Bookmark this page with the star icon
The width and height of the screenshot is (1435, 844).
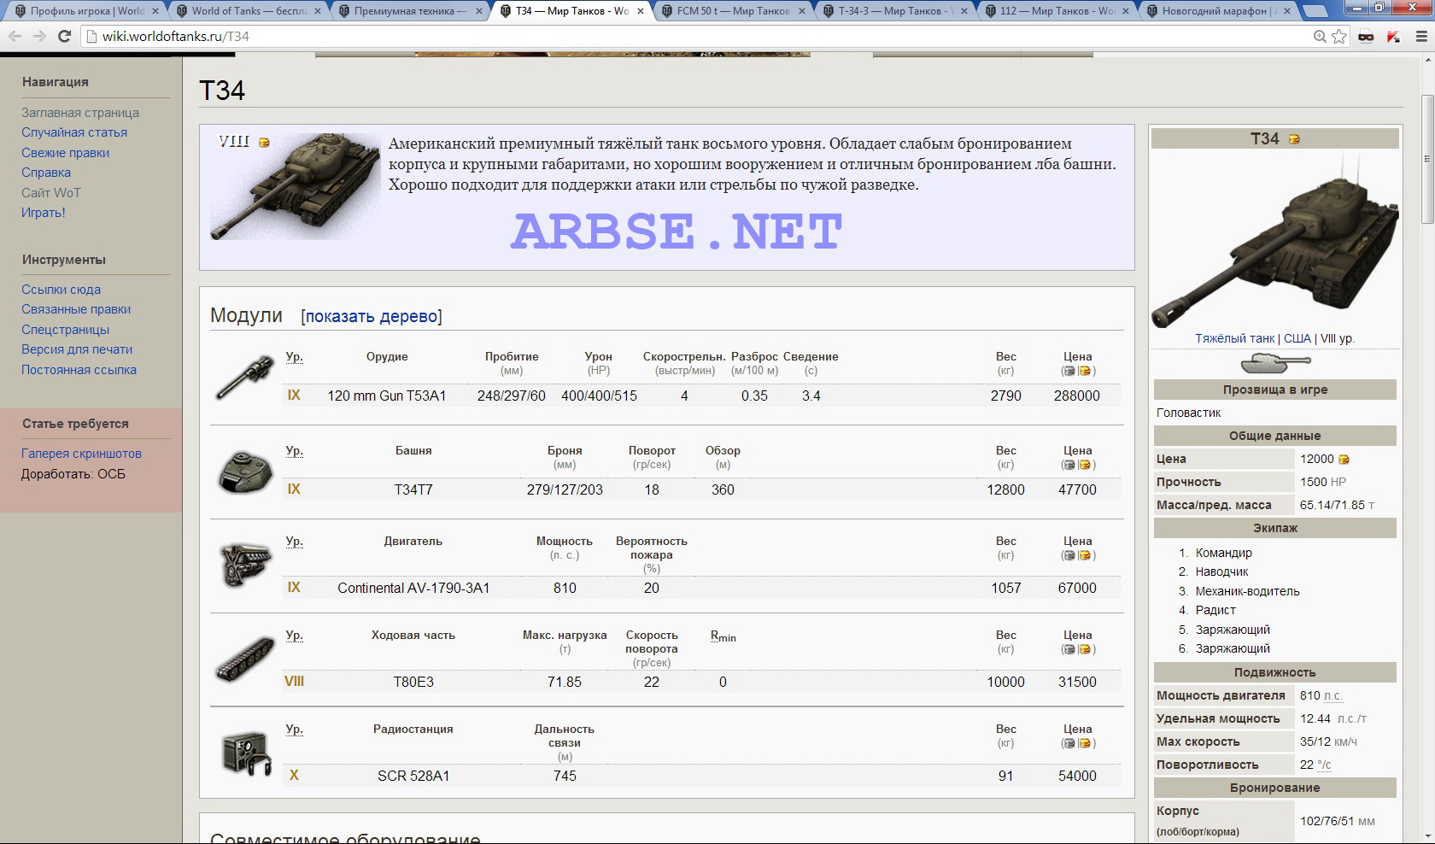[1339, 36]
